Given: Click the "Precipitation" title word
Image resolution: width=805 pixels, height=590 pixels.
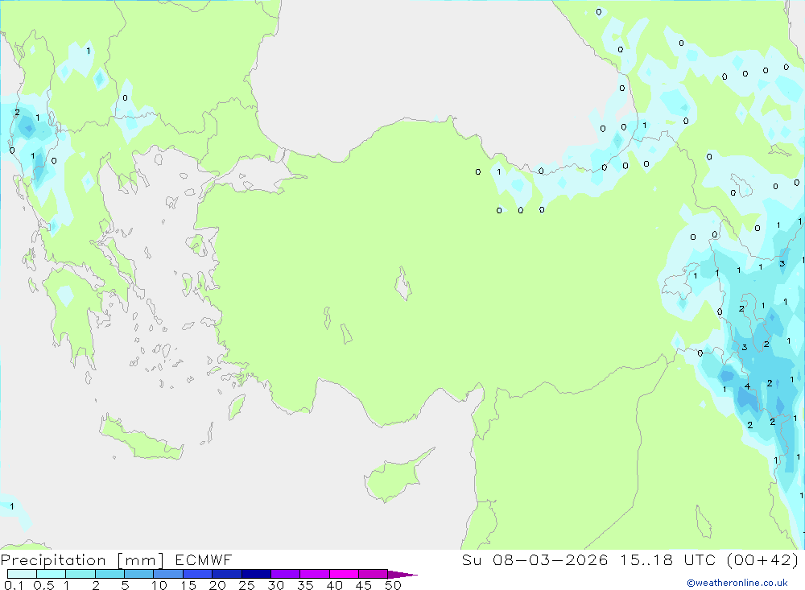Looking at the screenshot, I should coord(53,560).
